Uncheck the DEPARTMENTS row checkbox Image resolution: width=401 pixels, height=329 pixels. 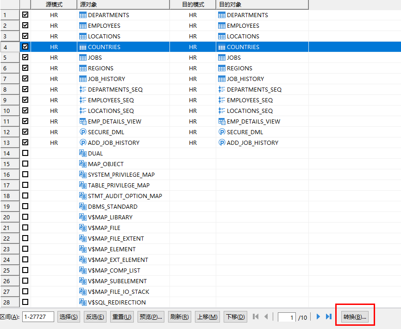click(x=25, y=14)
